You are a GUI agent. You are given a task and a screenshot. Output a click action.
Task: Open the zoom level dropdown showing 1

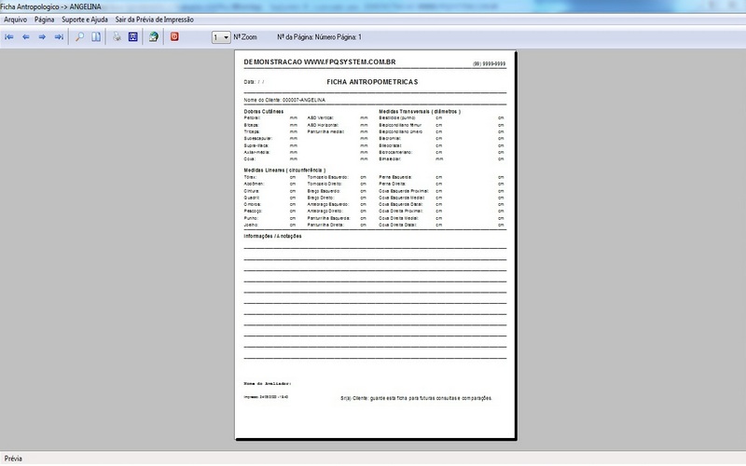[x=221, y=37]
